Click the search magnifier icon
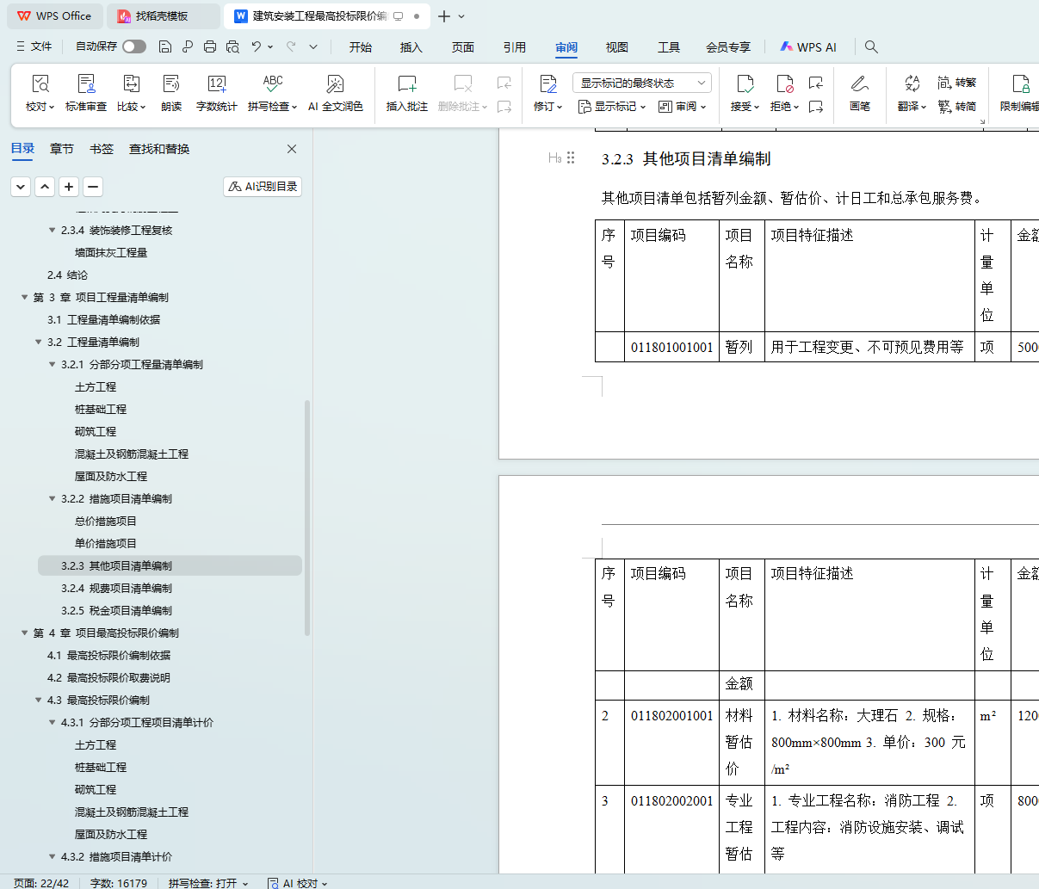 871,46
